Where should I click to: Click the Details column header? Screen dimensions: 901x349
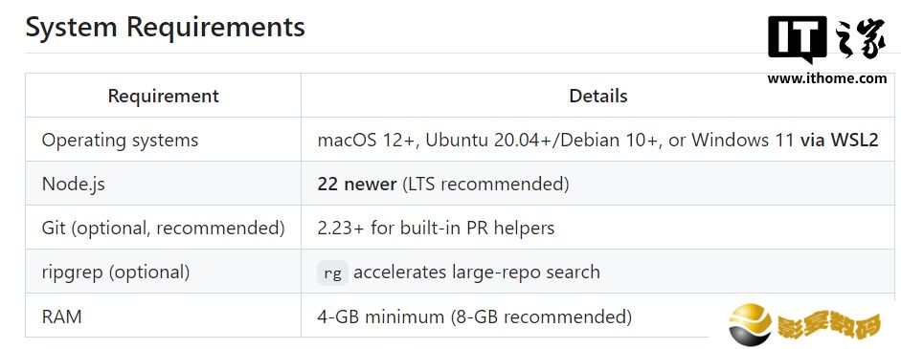pos(598,96)
